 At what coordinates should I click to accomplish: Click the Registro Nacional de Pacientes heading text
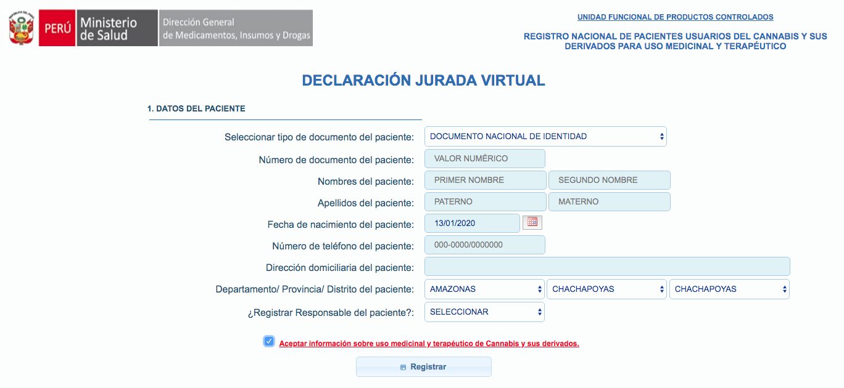point(675,41)
